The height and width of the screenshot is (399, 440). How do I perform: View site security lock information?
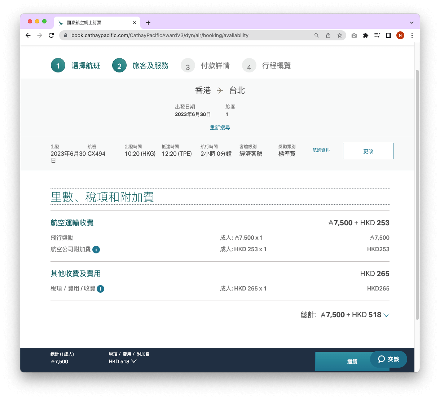pyautogui.click(x=66, y=35)
